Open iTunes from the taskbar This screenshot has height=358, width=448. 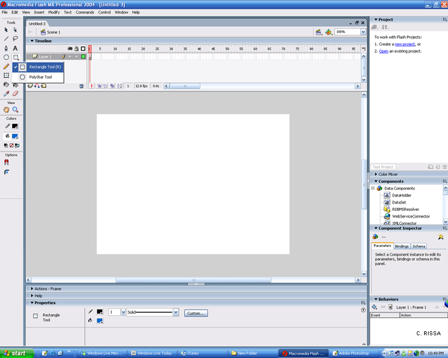coord(202,353)
